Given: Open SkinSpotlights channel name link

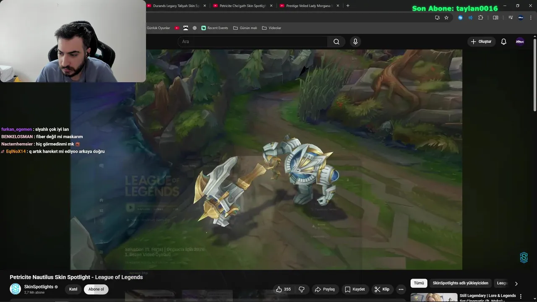Looking at the screenshot, I should click(x=39, y=287).
